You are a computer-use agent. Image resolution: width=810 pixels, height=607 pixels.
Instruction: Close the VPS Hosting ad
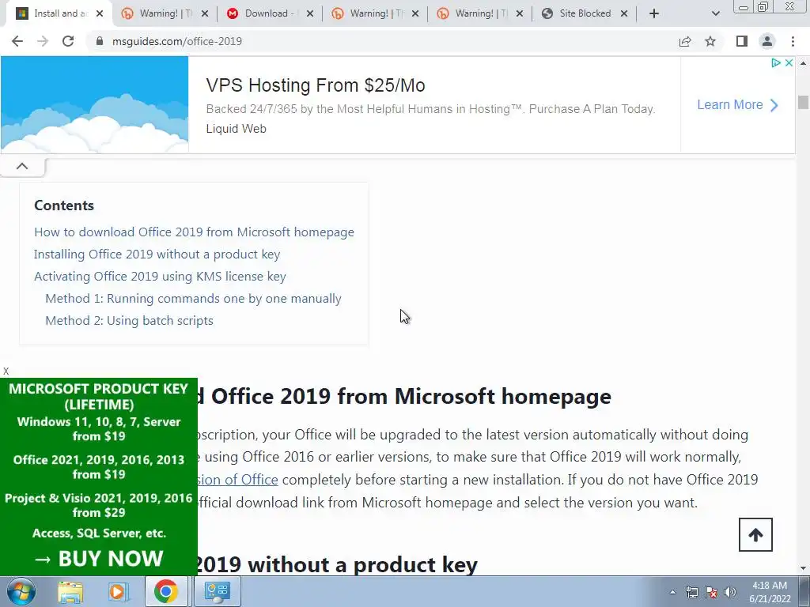pyautogui.click(x=789, y=63)
